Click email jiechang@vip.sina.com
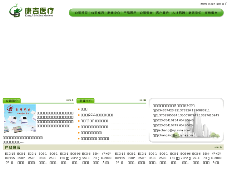The image size is (227, 170). 173,130
